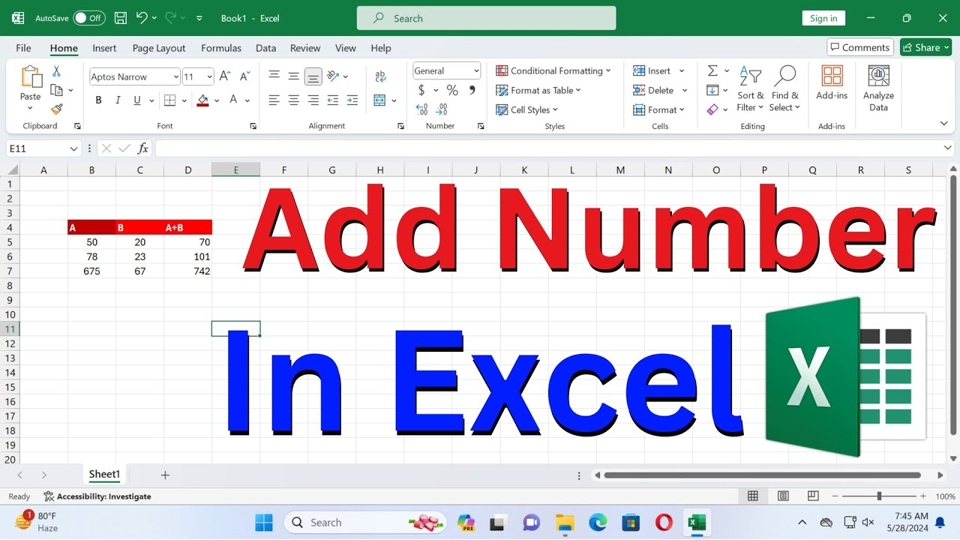
Task: Expand Conditional Formatting menu
Action: [553, 70]
